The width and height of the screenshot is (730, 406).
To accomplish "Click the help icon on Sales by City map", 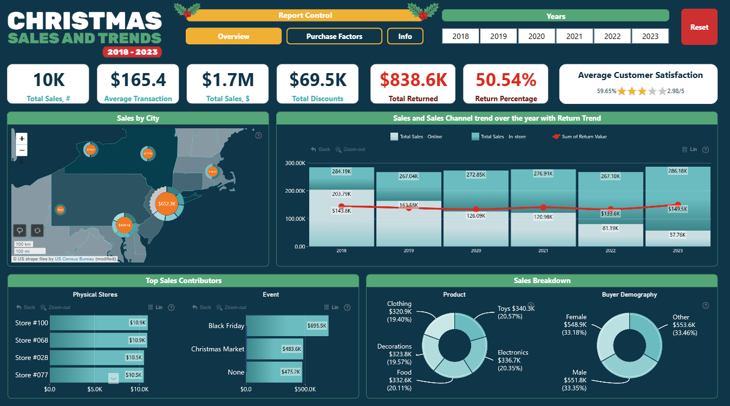I will pos(258,135).
